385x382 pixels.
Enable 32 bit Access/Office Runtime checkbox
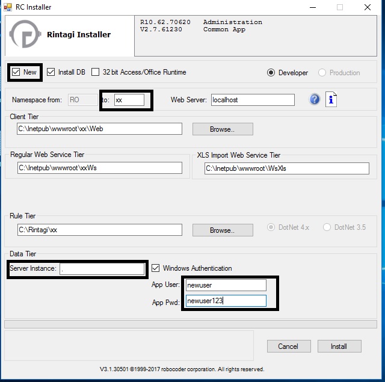pos(95,72)
